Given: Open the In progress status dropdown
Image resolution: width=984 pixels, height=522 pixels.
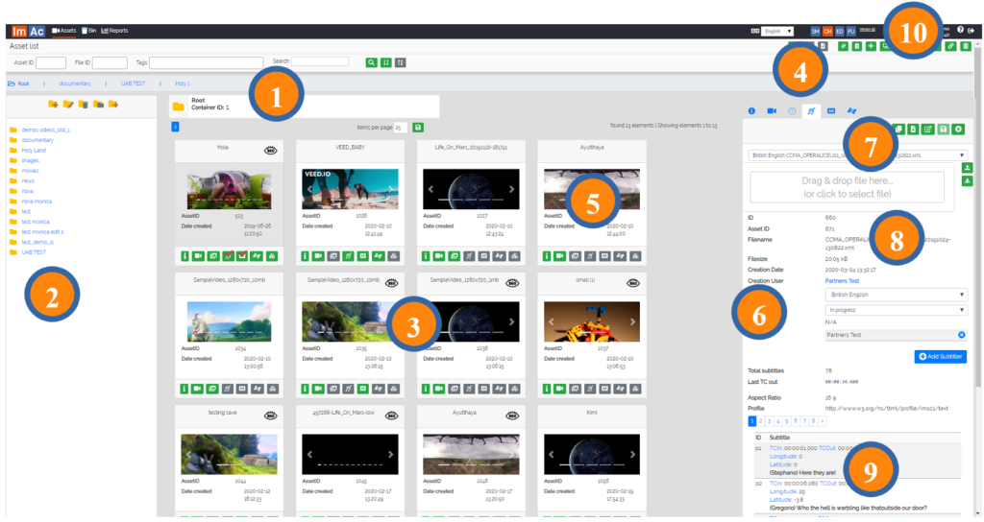Looking at the screenshot, I should pos(896,310).
